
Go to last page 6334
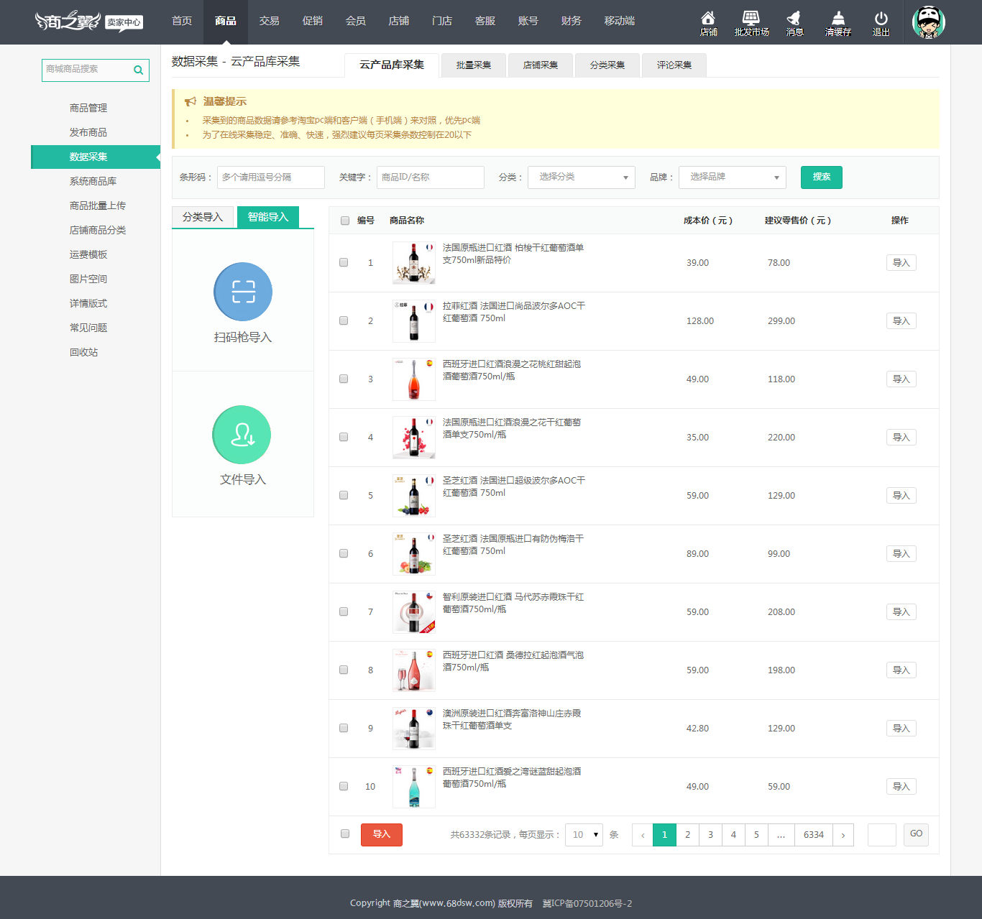[814, 835]
